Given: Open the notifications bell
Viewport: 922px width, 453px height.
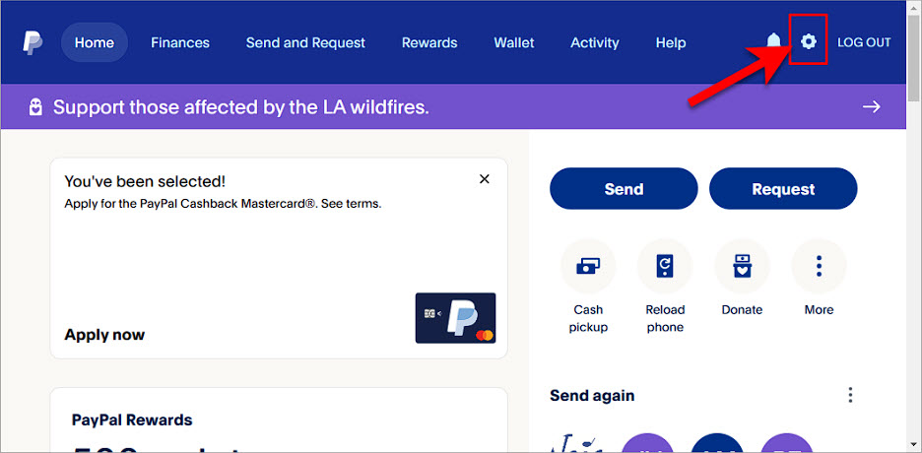Looking at the screenshot, I should (x=774, y=41).
